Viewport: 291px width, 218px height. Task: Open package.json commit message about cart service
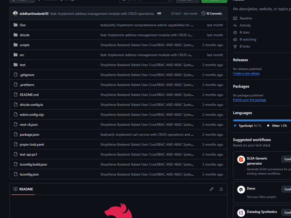[x=147, y=135]
